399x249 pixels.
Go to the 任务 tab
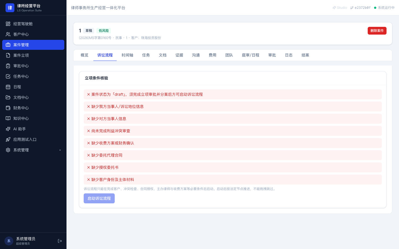pyautogui.click(x=146, y=55)
